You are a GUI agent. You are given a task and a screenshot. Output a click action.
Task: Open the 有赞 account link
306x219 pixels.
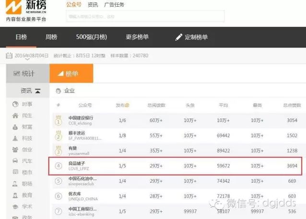tap(72, 148)
